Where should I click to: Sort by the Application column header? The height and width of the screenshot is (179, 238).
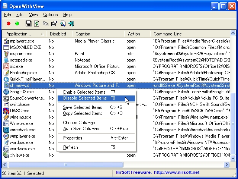click(24, 34)
